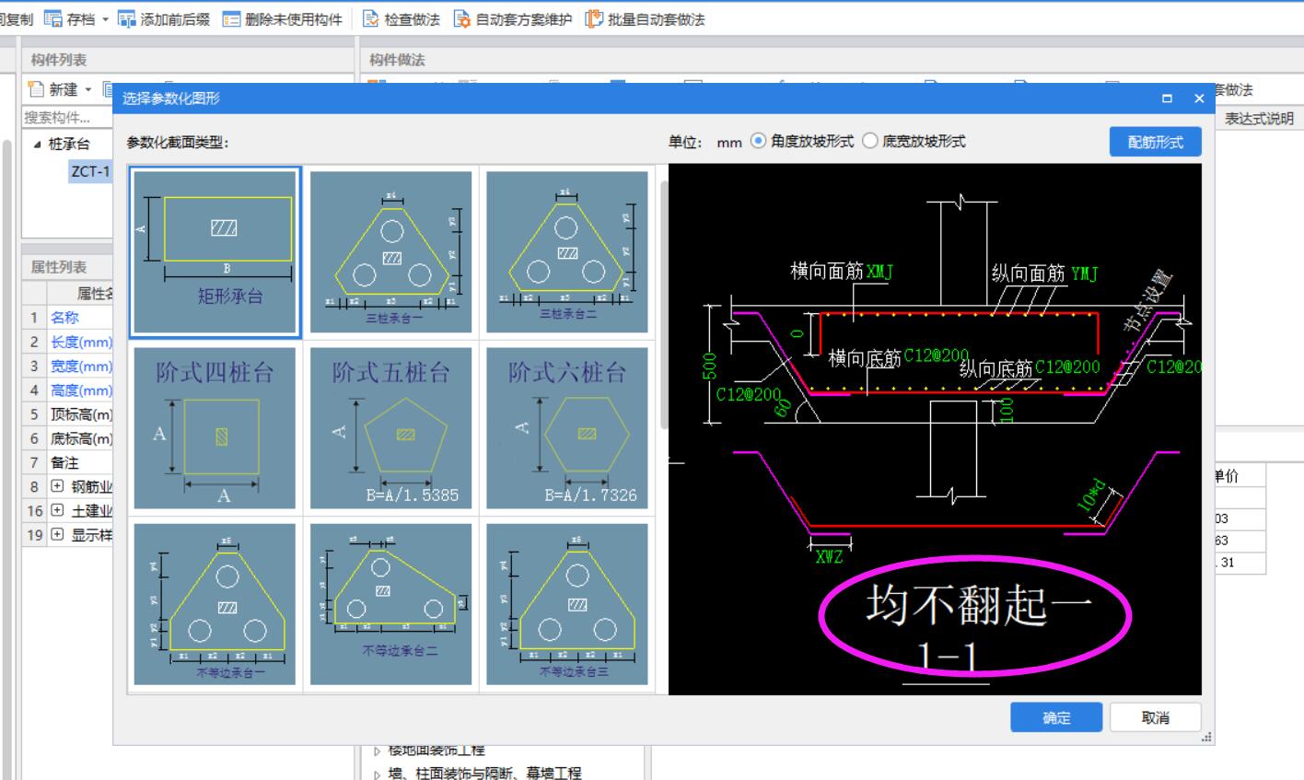Expand the 土建业务 property group in row 16
Image resolution: width=1304 pixels, height=780 pixels.
pos(57,510)
